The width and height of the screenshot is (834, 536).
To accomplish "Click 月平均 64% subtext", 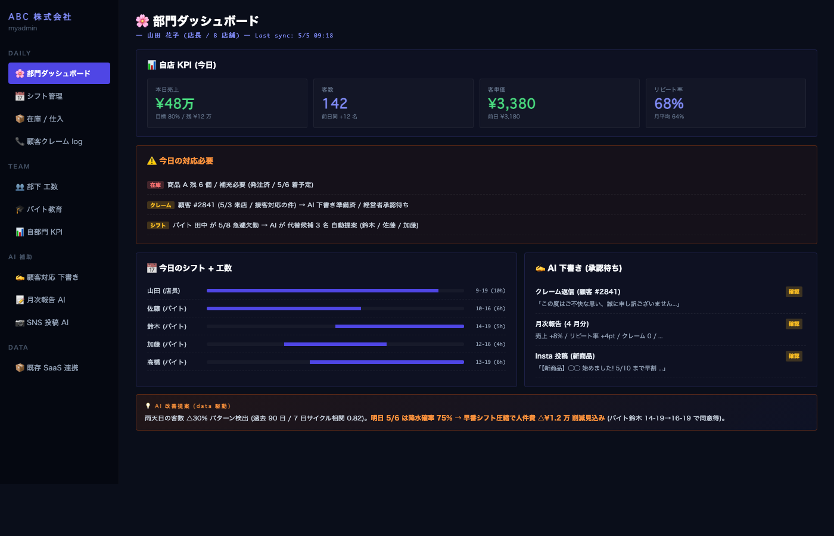I will (x=669, y=117).
